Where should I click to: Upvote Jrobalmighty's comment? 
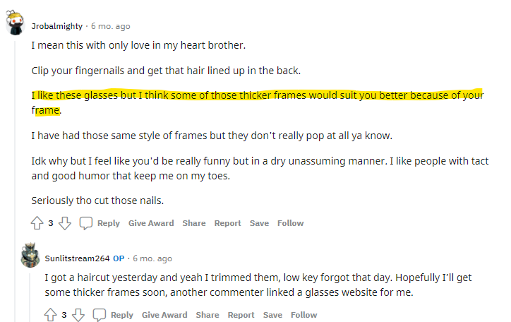pos(37,223)
